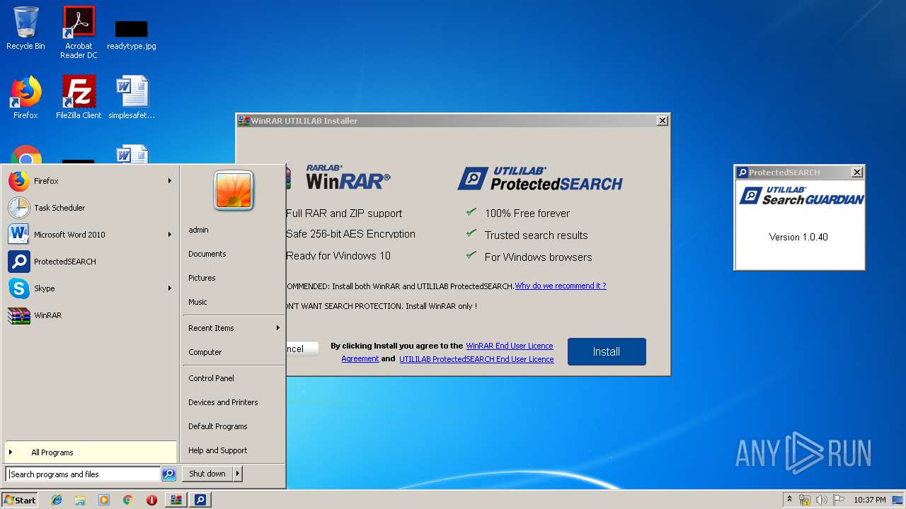Click the partly hidden Cancel button in installer

click(x=302, y=349)
